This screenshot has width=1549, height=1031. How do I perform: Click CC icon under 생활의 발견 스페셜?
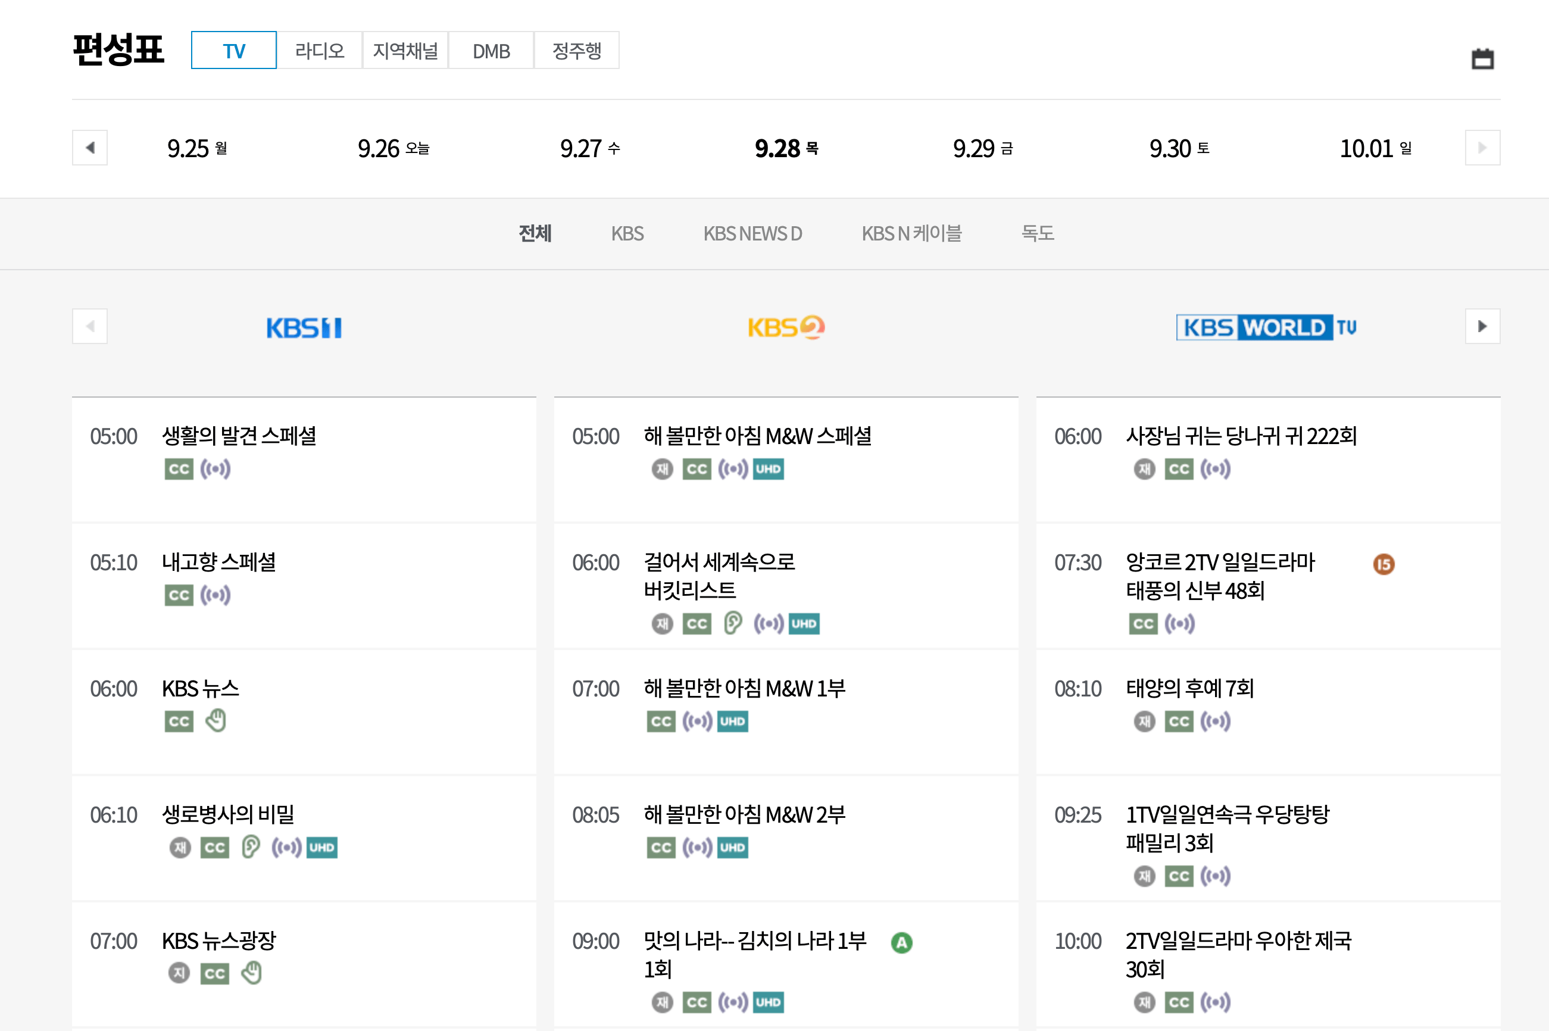point(179,470)
